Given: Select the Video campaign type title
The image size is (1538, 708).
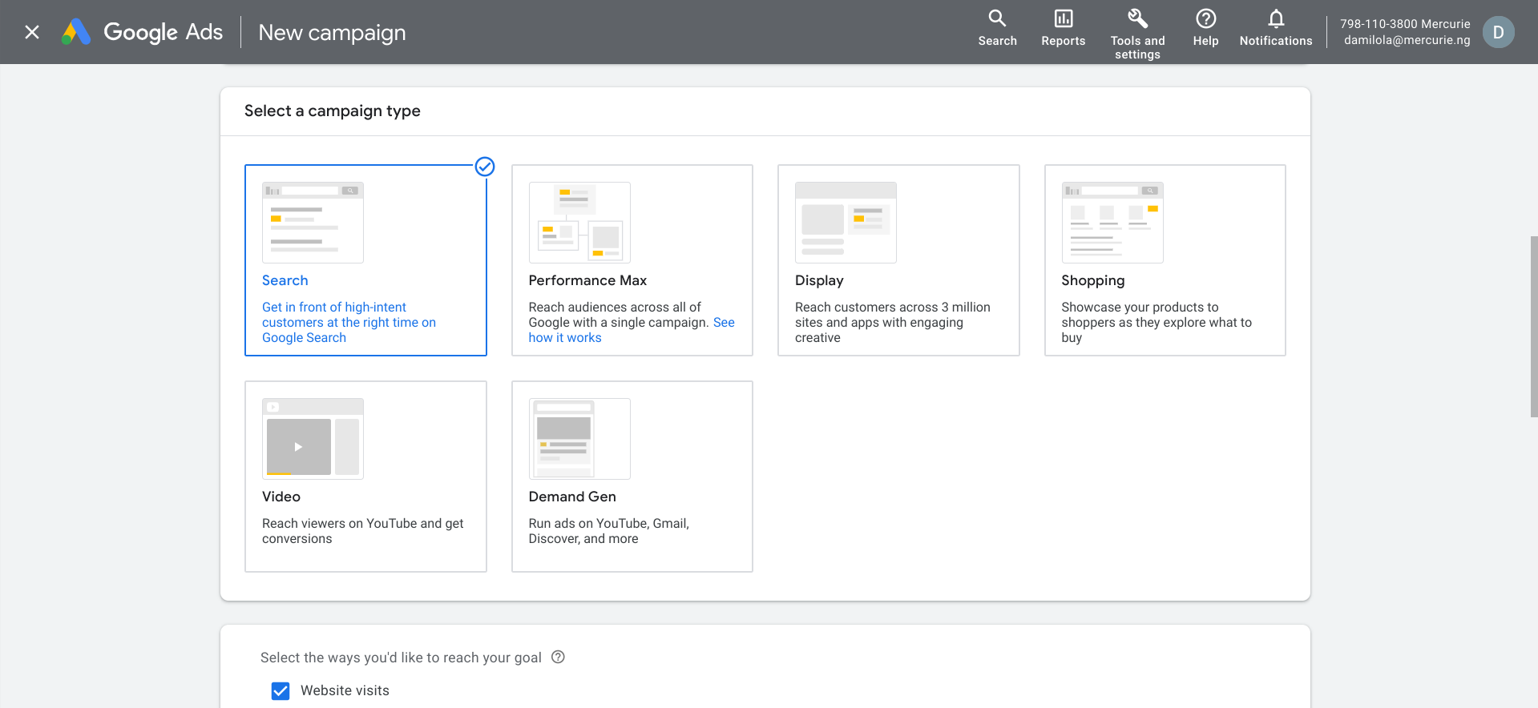Looking at the screenshot, I should click(281, 497).
